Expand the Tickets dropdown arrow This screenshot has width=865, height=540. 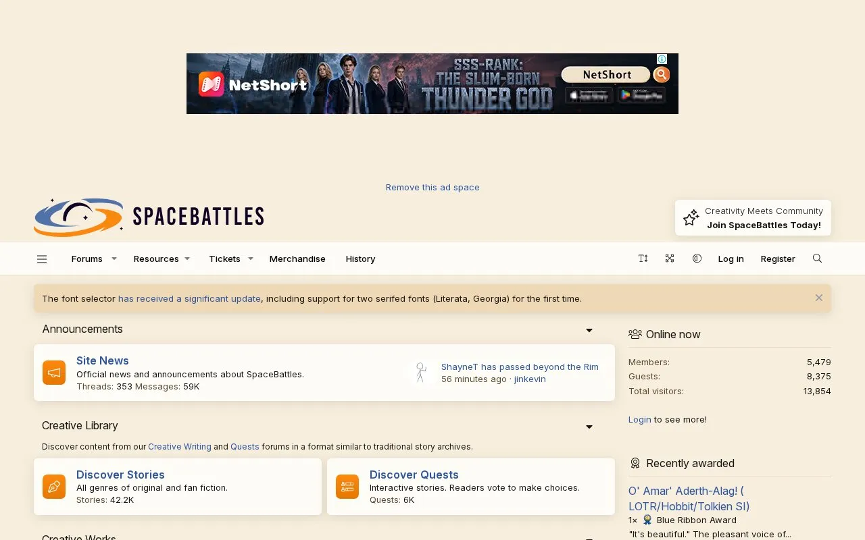(x=250, y=259)
